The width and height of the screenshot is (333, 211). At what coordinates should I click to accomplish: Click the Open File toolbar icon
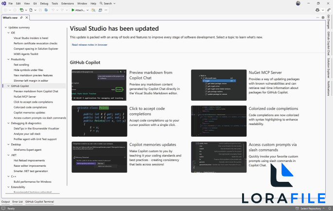point(31,10)
